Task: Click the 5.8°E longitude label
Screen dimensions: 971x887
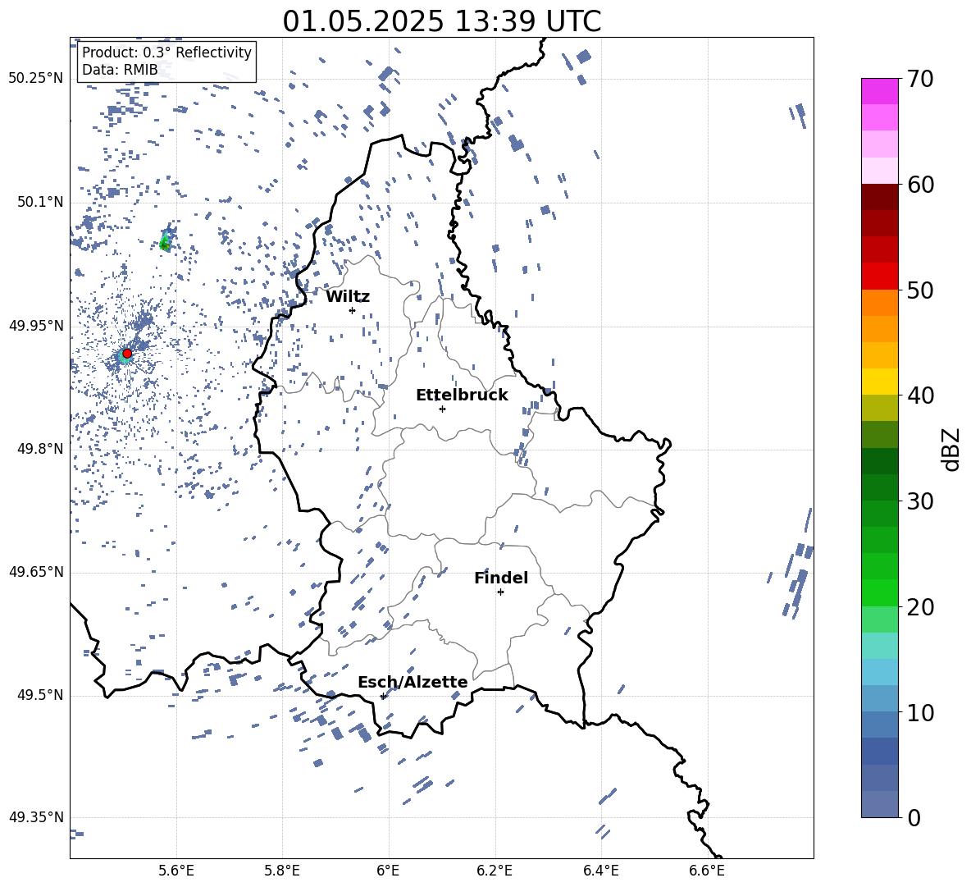Action: (x=282, y=871)
